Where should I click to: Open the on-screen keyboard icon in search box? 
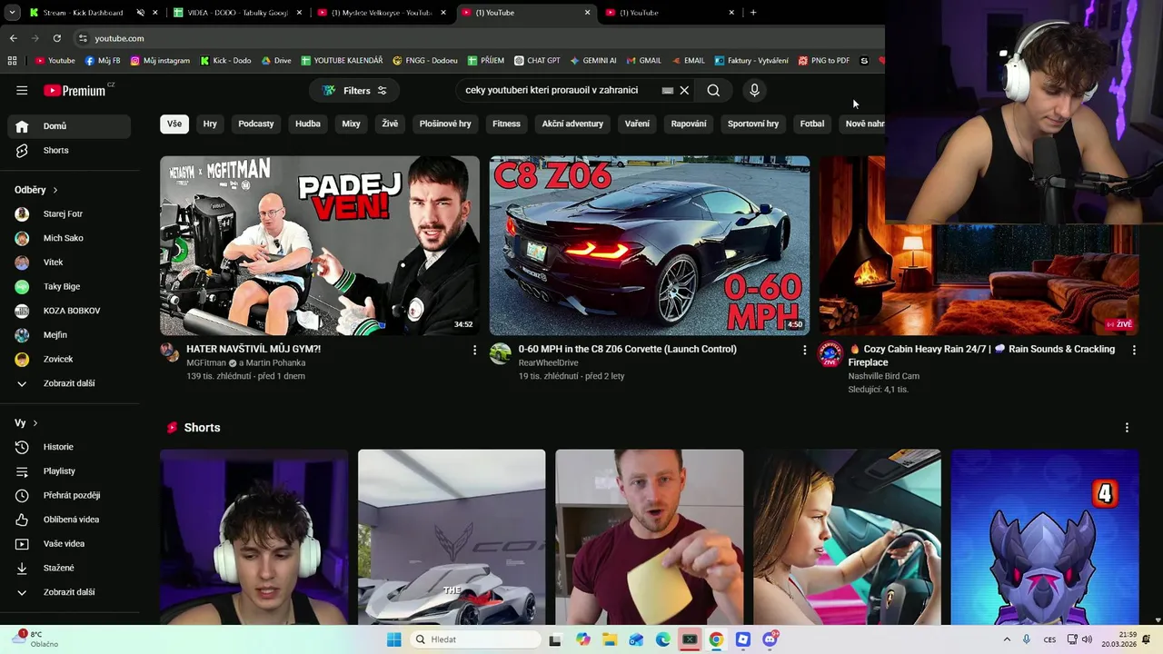tap(668, 91)
